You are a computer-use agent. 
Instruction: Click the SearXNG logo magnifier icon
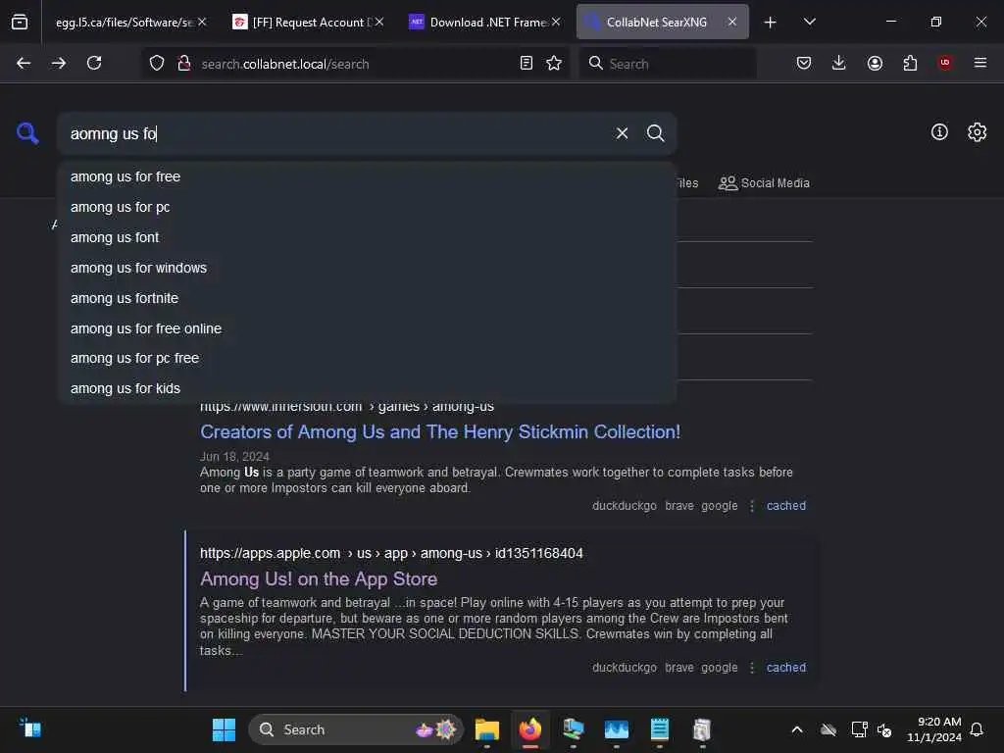point(27,133)
